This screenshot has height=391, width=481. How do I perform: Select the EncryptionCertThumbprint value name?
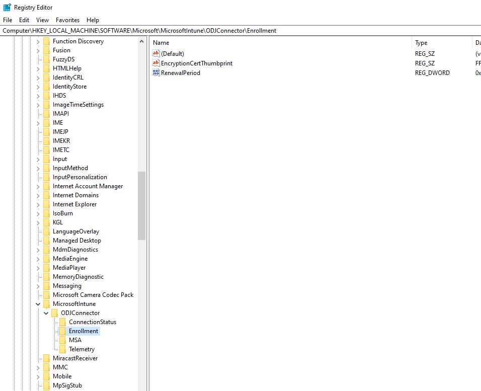tap(197, 63)
